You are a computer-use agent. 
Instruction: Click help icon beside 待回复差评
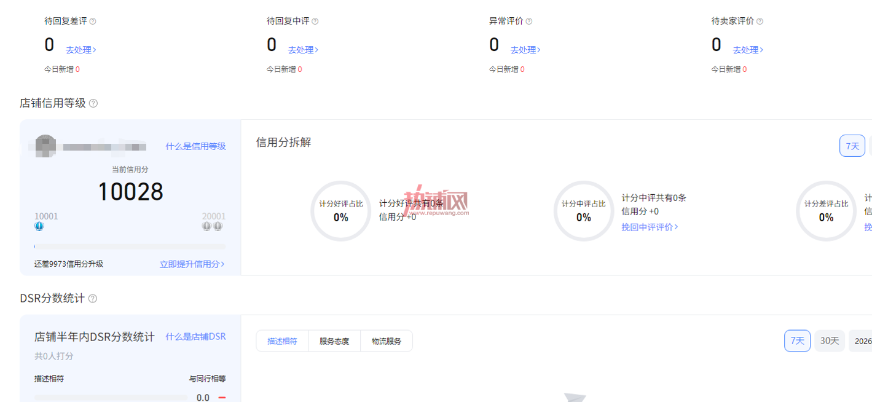point(93,21)
